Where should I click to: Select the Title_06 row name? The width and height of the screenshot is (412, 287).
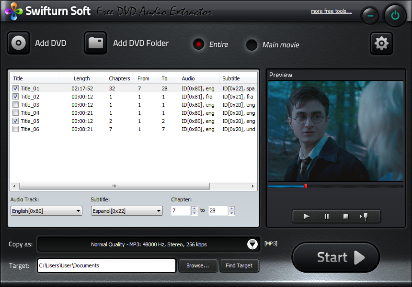(x=30, y=129)
